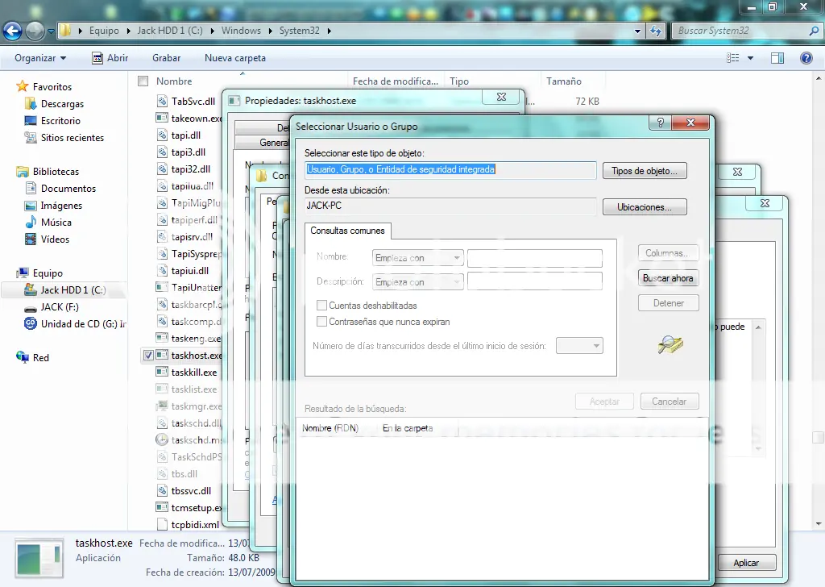Click the object type field showing Usuario, Grupo

point(450,169)
